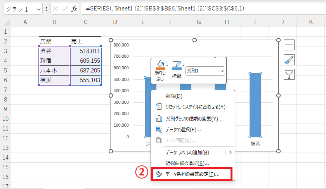Click cell containing 六本木
Screen dimensions: 326x189
(x=54, y=70)
